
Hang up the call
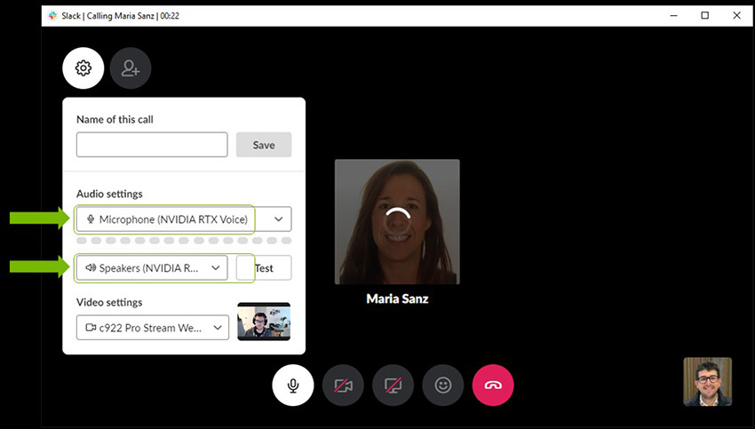[492, 385]
